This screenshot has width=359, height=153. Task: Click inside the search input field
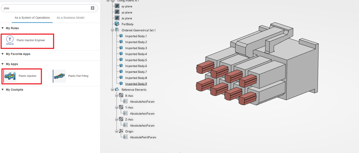point(46,8)
